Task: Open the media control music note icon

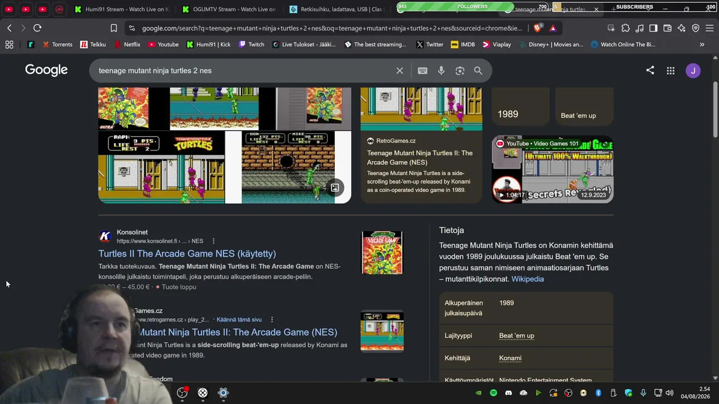Action: click(x=639, y=28)
